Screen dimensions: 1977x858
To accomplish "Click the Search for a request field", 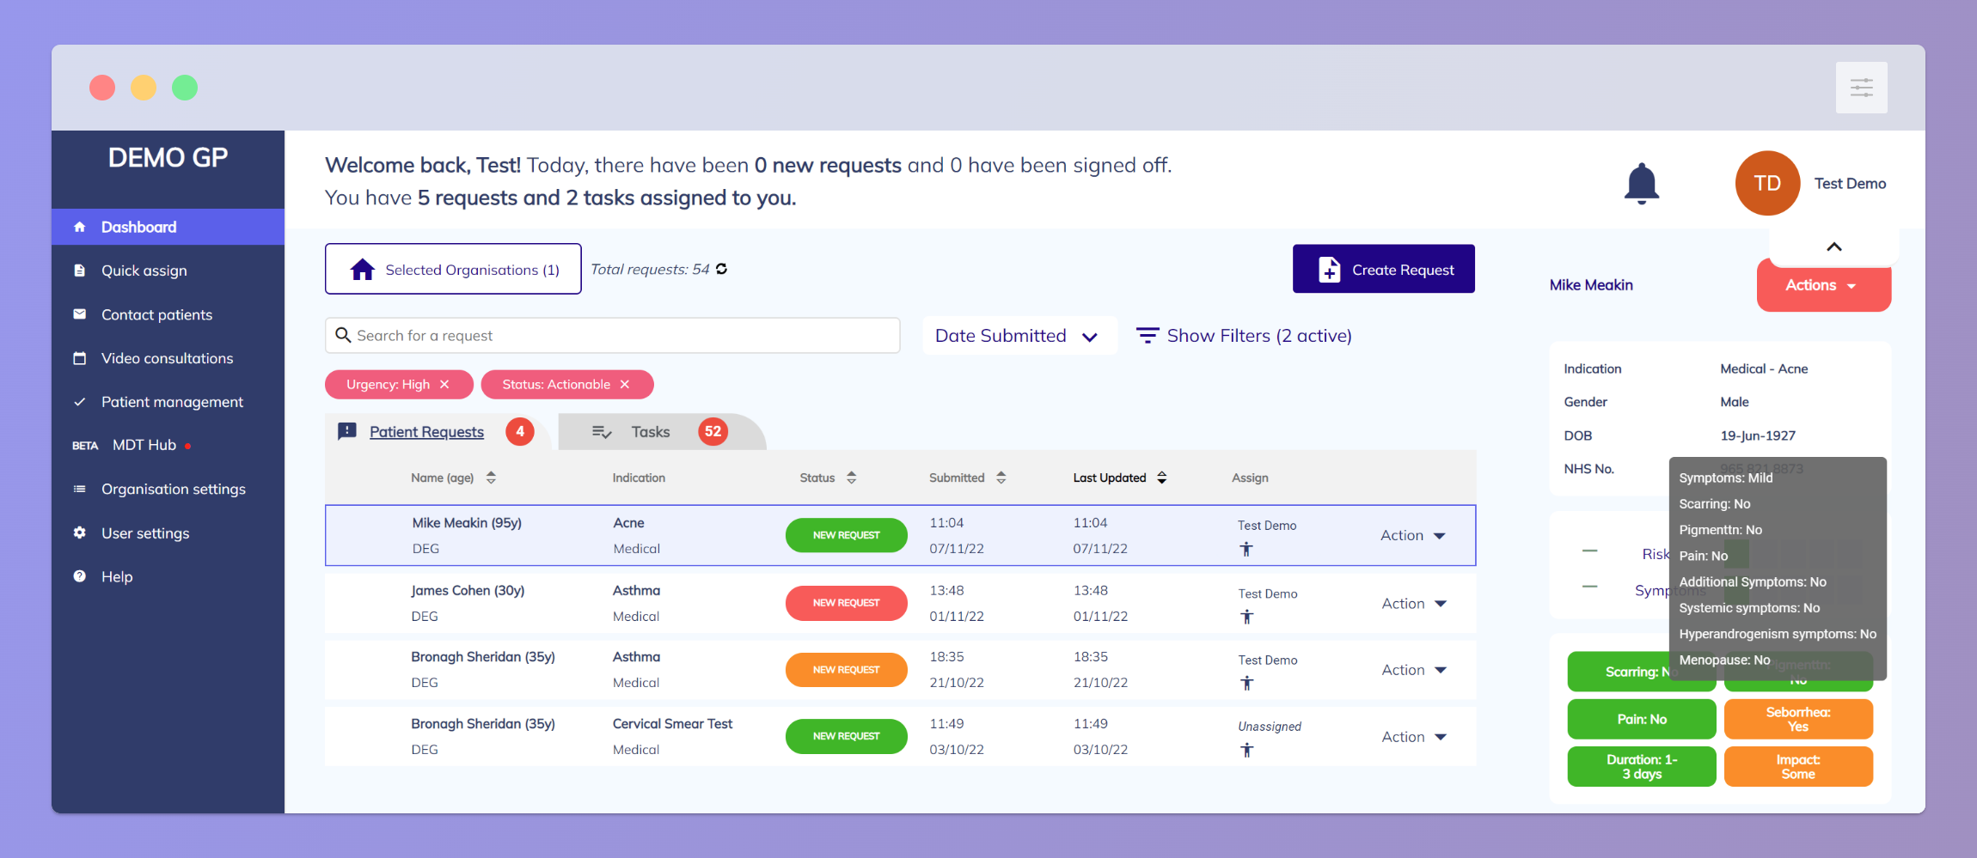I will (x=612, y=336).
